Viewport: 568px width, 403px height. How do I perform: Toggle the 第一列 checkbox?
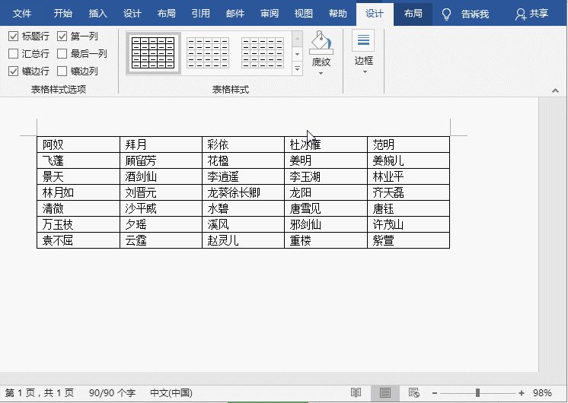(x=62, y=36)
